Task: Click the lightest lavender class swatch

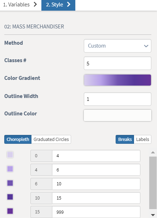Action: coord(10,154)
